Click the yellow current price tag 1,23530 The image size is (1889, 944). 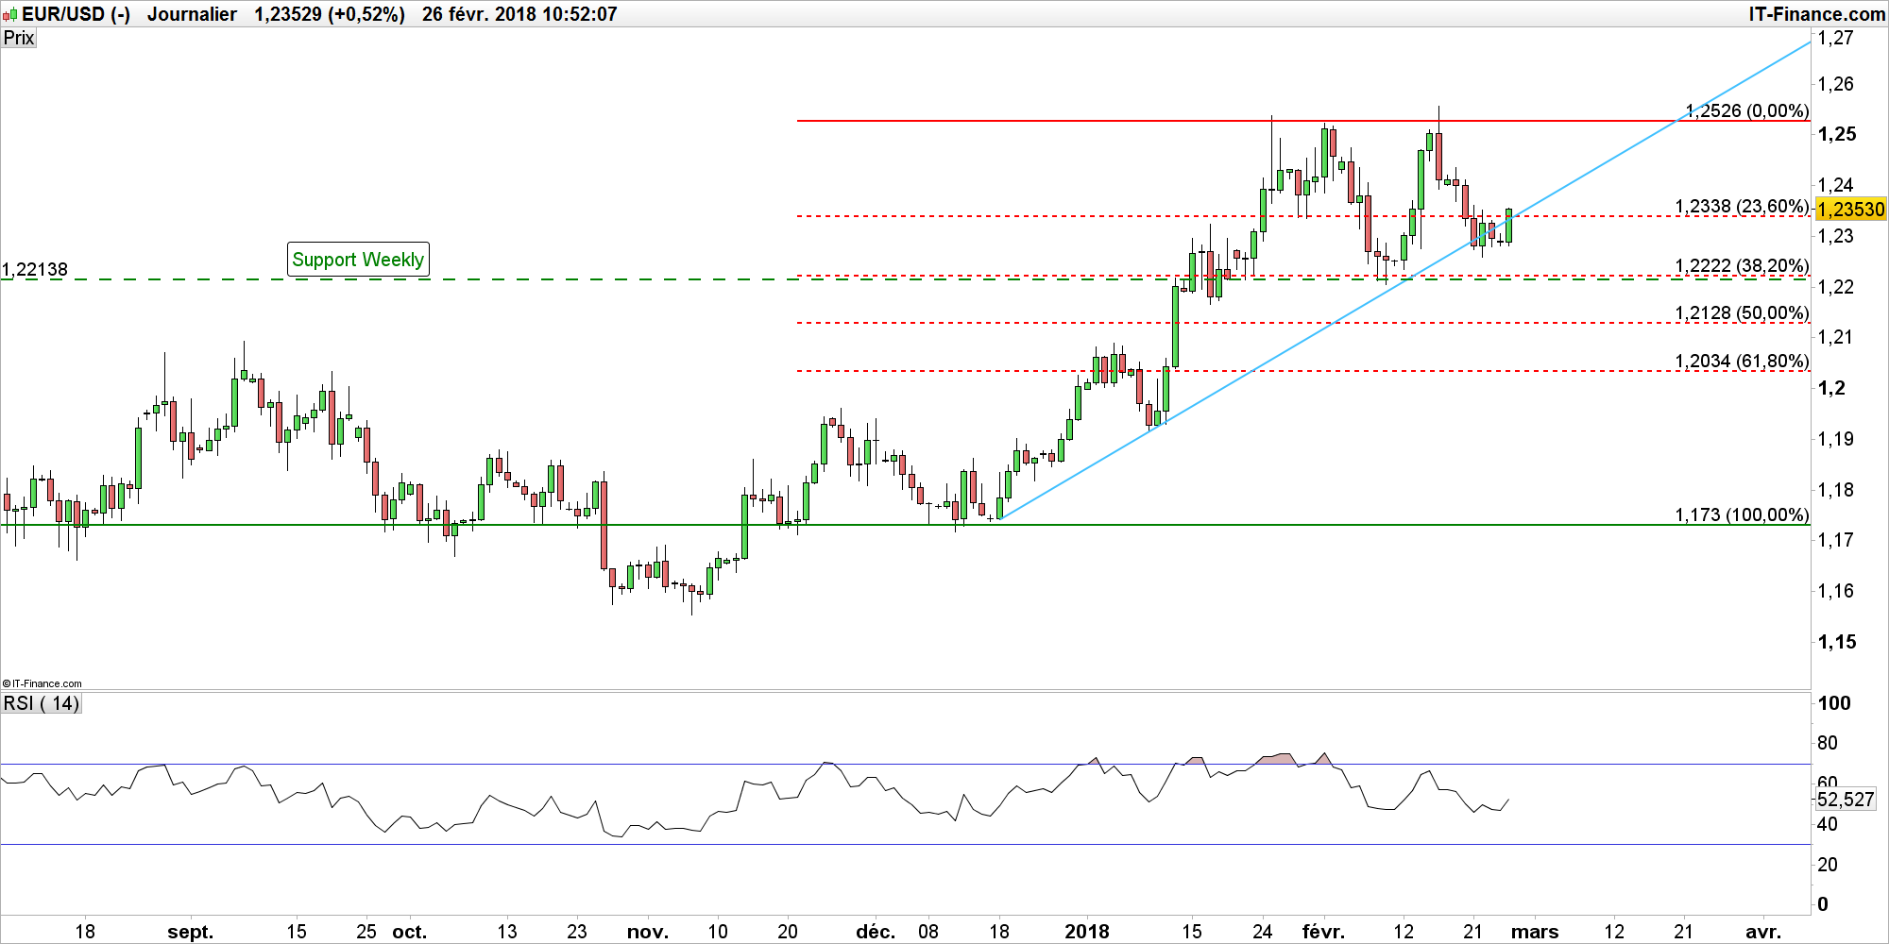[1851, 210]
